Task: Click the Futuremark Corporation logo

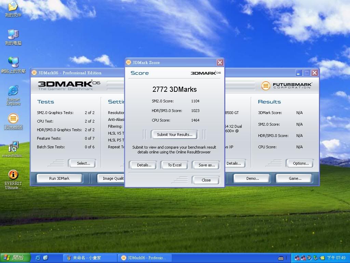Action: (286, 85)
